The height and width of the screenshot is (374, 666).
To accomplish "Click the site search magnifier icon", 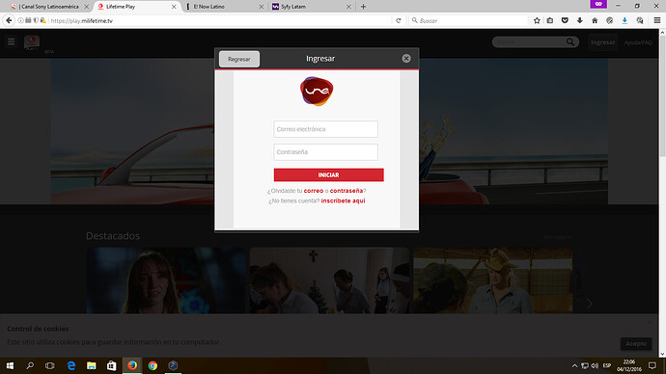I will [x=570, y=41].
